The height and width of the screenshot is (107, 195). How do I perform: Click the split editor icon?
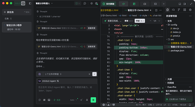click(x=156, y=10)
